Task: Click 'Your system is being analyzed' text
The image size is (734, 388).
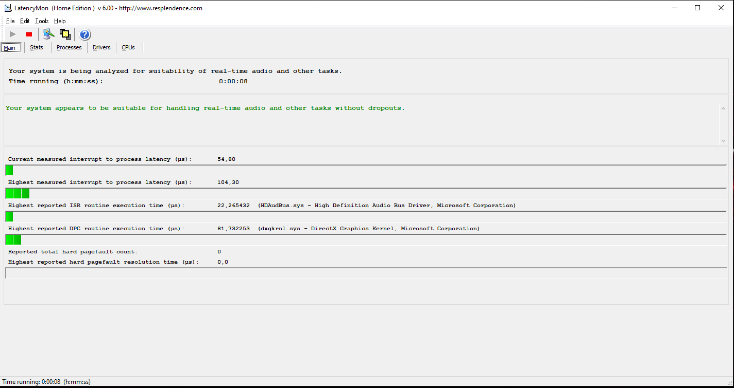Action: (175, 71)
